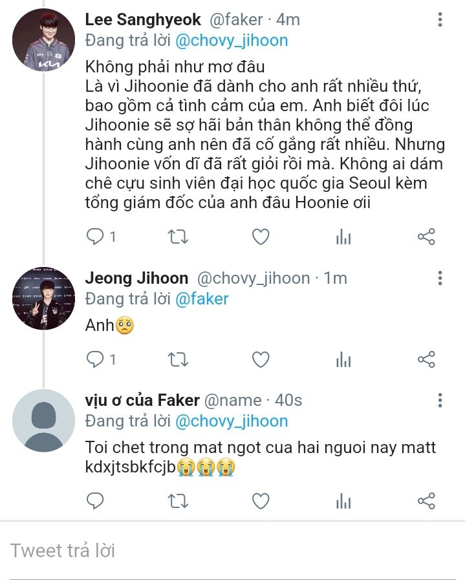
Task: Open Jeong Jihoon's profile avatar
Action: 43,297
